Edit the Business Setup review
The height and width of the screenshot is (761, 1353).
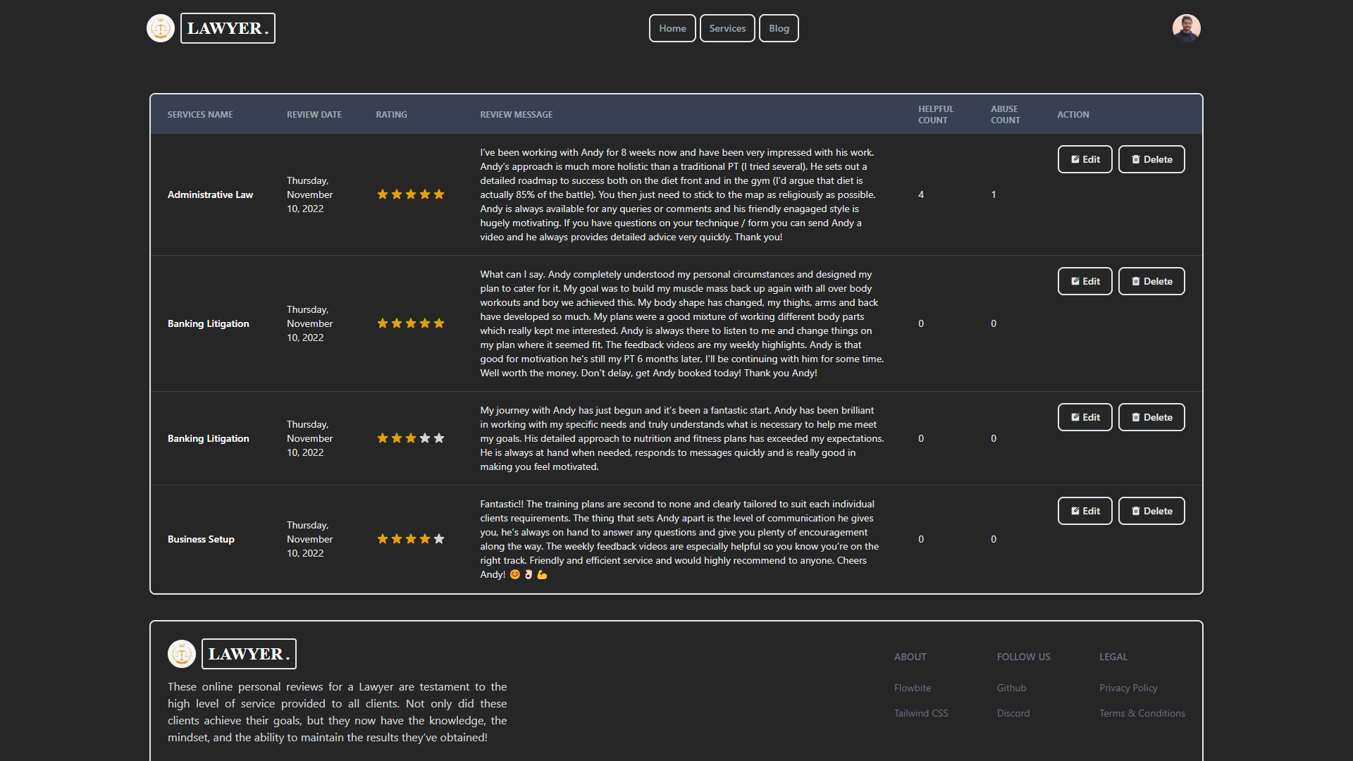click(x=1085, y=511)
